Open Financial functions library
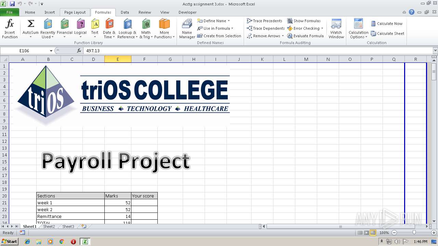 point(64,29)
